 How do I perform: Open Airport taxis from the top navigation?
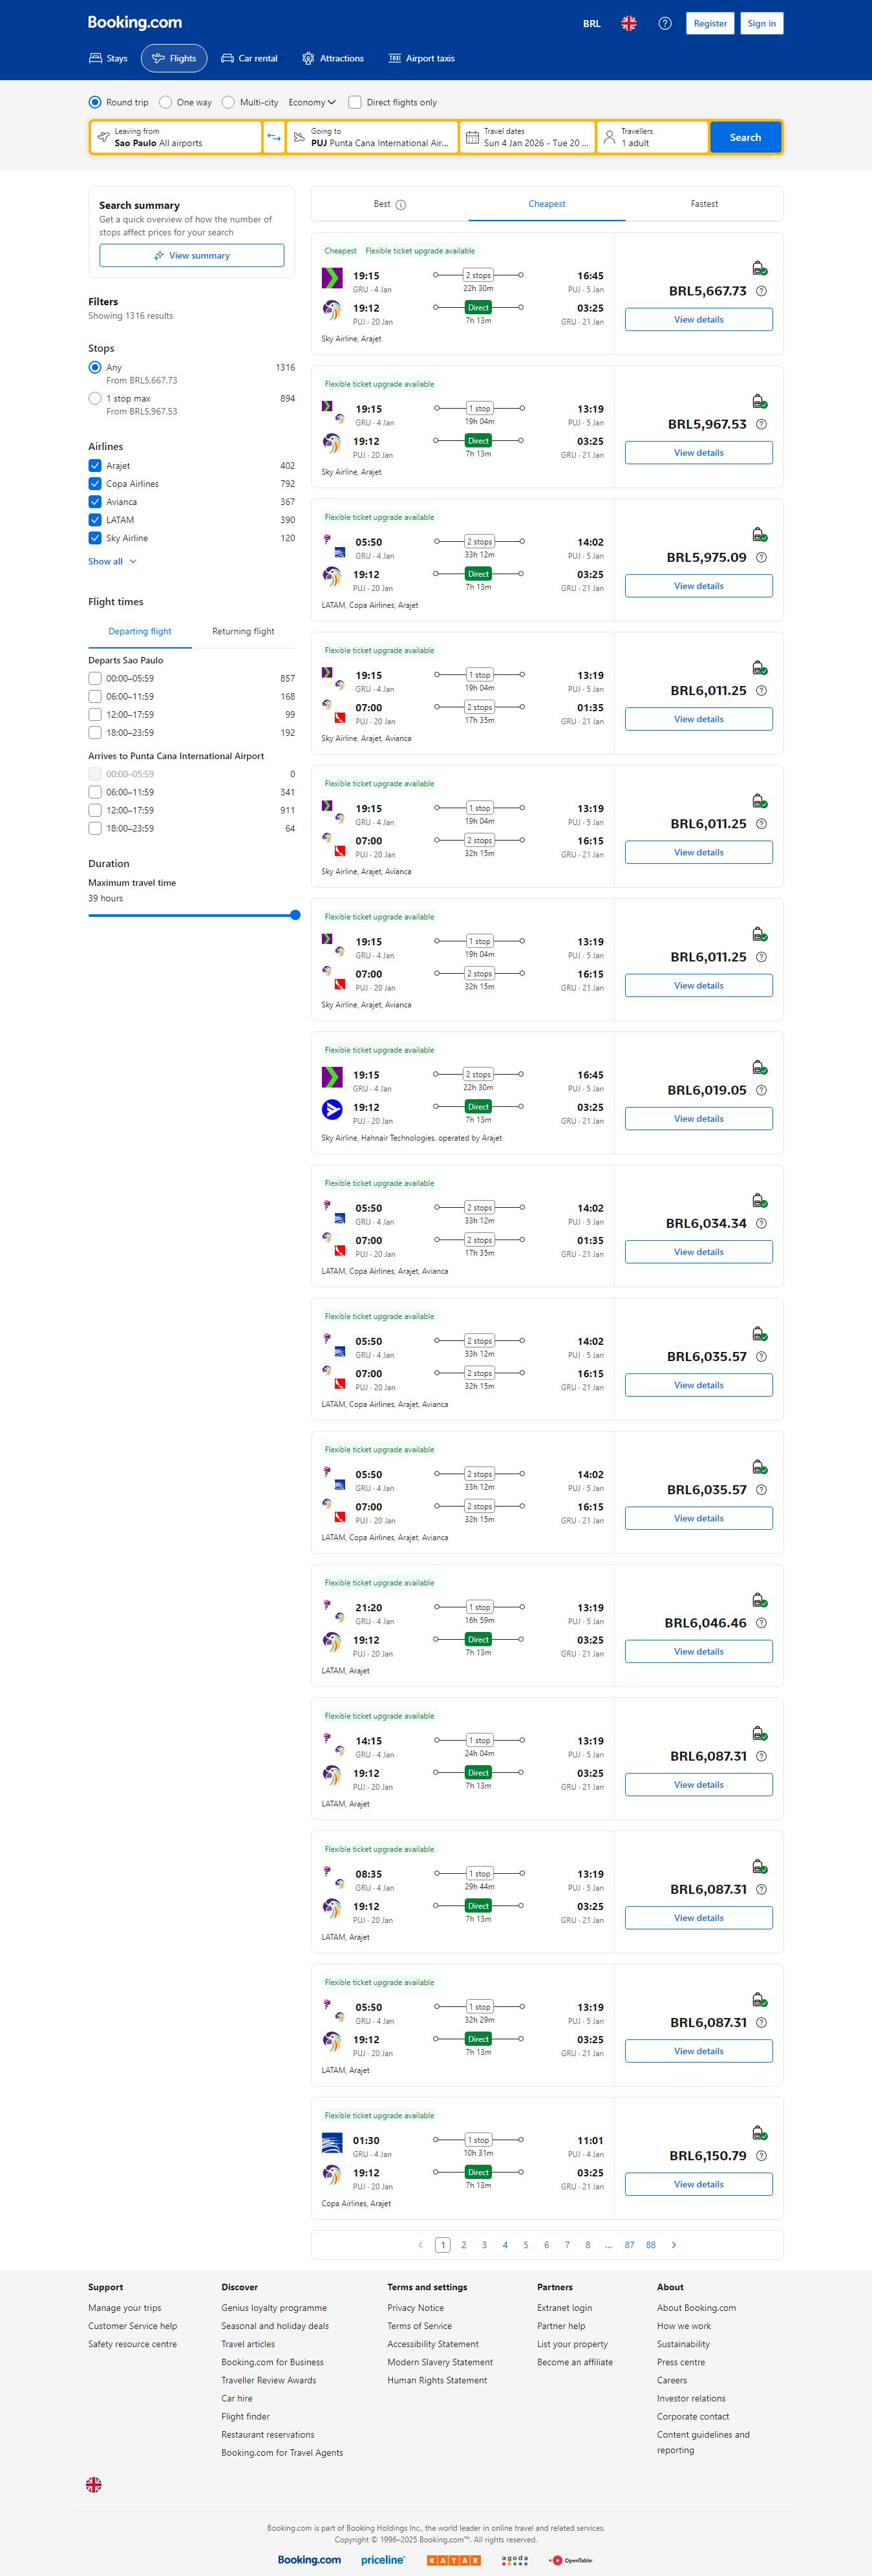click(421, 58)
